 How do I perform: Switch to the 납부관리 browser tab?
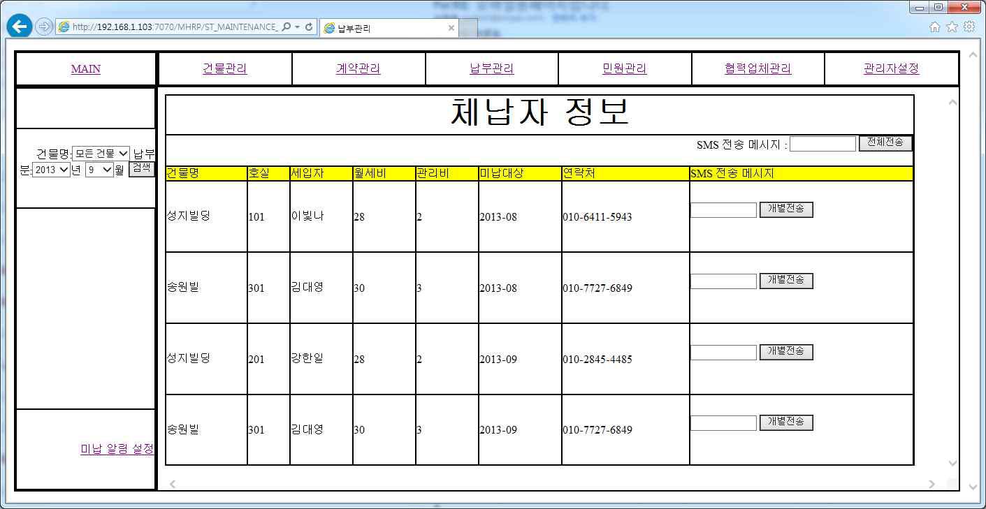pyautogui.click(x=390, y=29)
